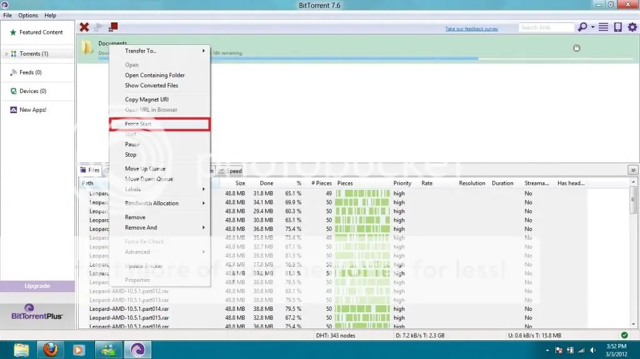640x359 pixels.
Task: Open the Help menu
Action: 50,16
